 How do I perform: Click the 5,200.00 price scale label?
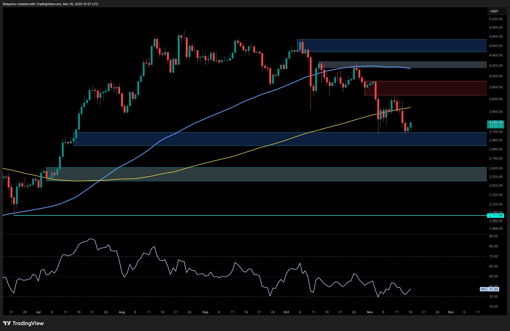coord(495,19)
